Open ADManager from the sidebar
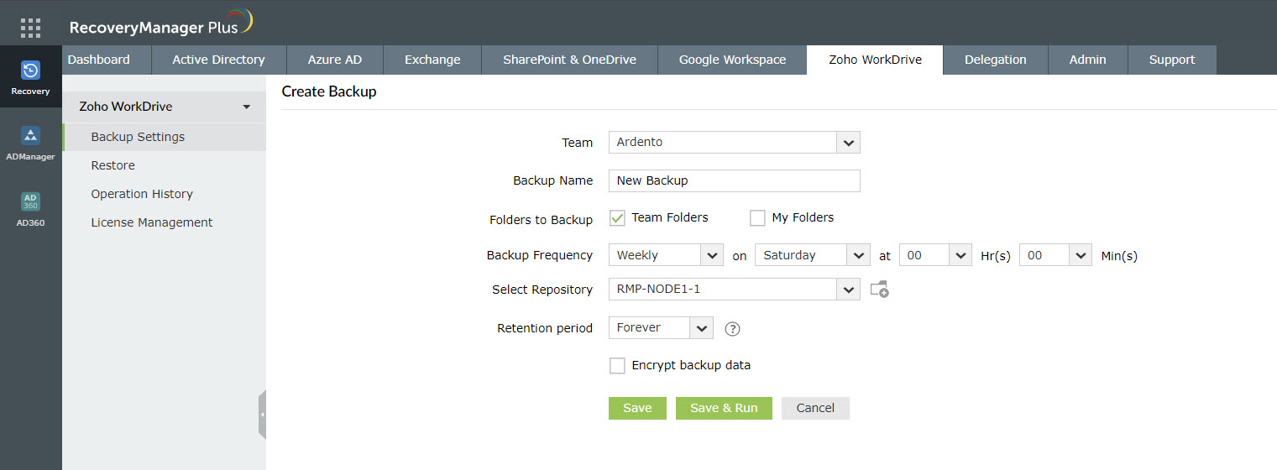Image resolution: width=1277 pixels, height=470 pixels. click(x=30, y=143)
